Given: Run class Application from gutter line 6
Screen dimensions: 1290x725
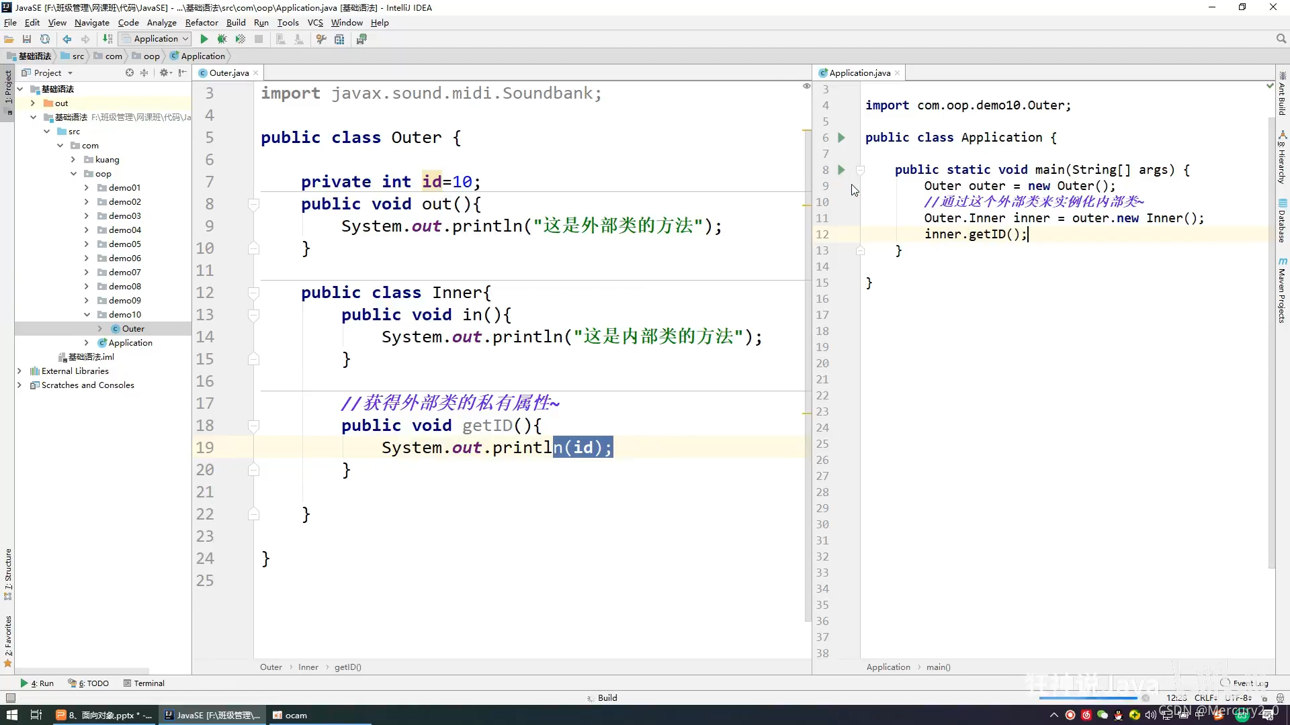Looking at the screenshot, I should [x=841, y=138].
